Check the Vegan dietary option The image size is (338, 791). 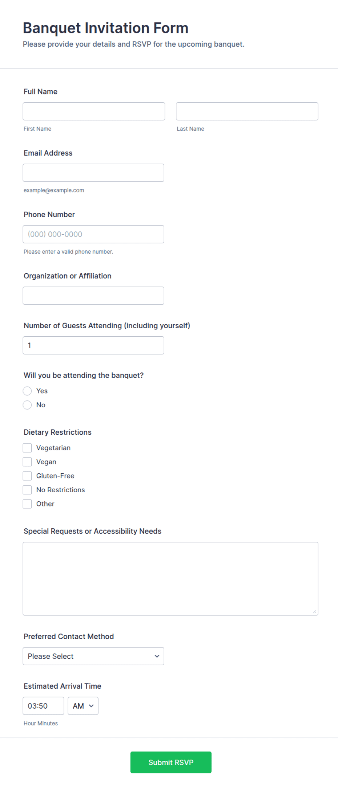(x=27, y=462)
